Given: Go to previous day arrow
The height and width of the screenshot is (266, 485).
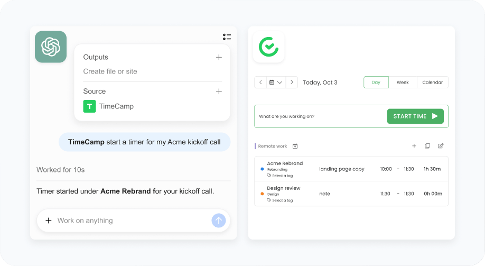Looking at the screenshot, I should (x=260, y=82).
